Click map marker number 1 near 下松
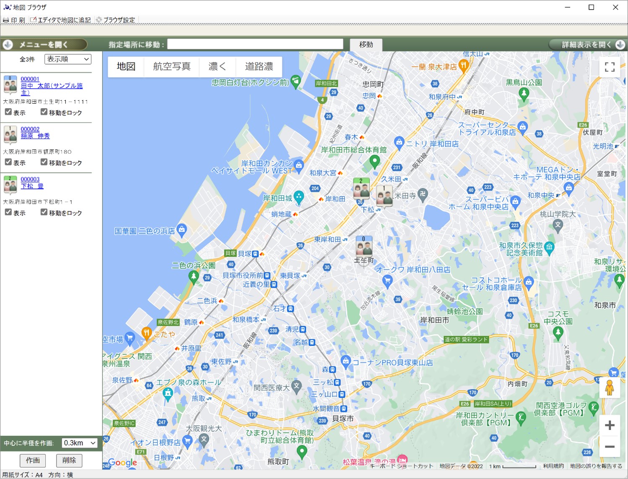The height and width of the screenshot is (479, 628). coord(384,196)
